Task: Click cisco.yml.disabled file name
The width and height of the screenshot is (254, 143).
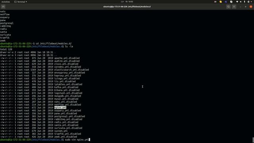Action: click(x=66, y=64)
